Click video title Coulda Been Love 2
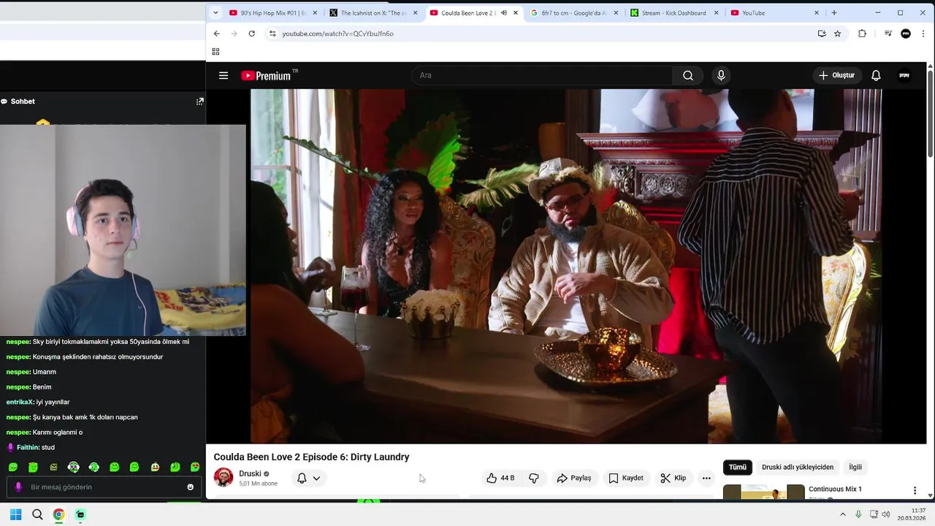The height and width of the screenshot is (526, 935). [x=311, y=457]
